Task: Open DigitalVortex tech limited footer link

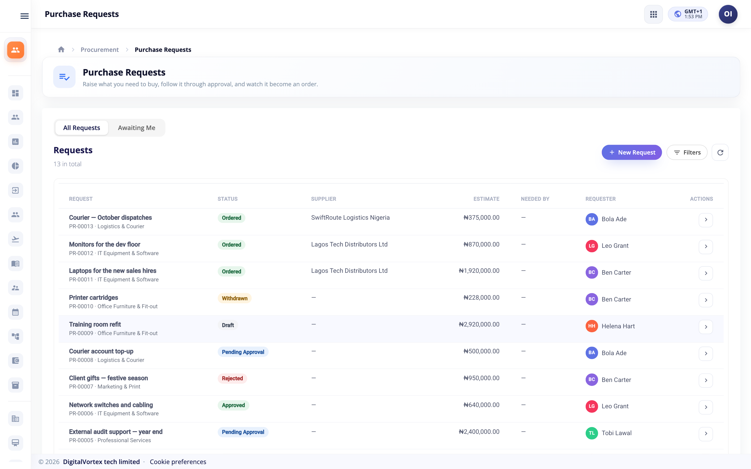Action: tap(101, 461)
